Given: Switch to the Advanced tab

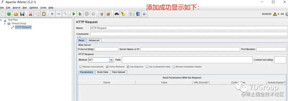Looking at the screenshot, I should 94,40.
